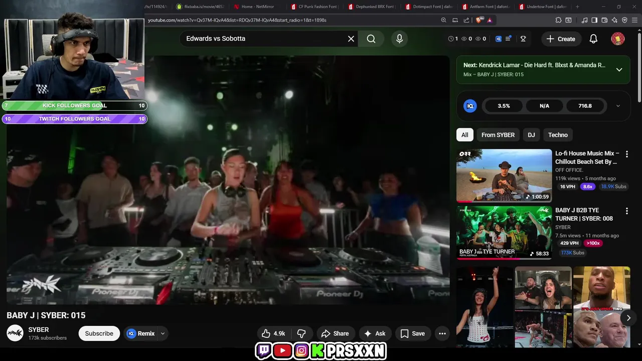Open the vidIQ trophy icon in header
The width and height of the screenshot is (642, 361).
tap(523, 39)
